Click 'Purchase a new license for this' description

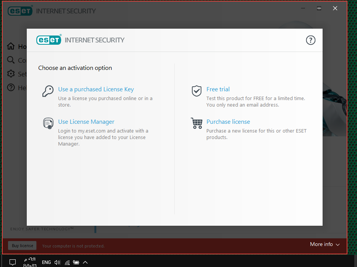256,134
